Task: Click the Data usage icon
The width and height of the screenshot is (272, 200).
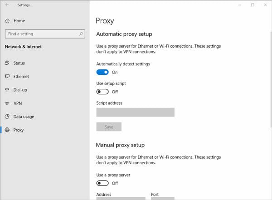Action: (x=7, y=117)
